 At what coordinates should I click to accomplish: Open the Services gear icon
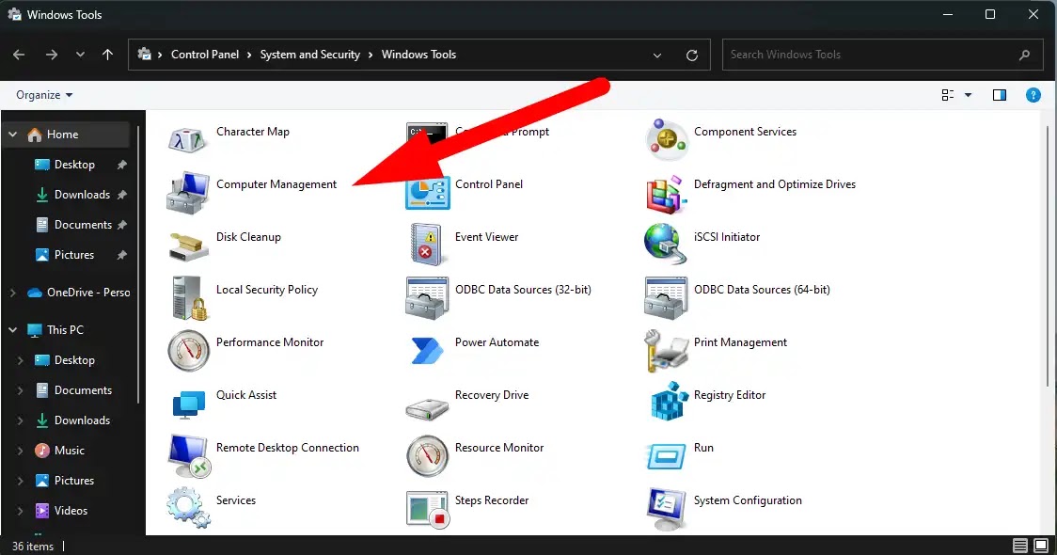click(188, 508)
